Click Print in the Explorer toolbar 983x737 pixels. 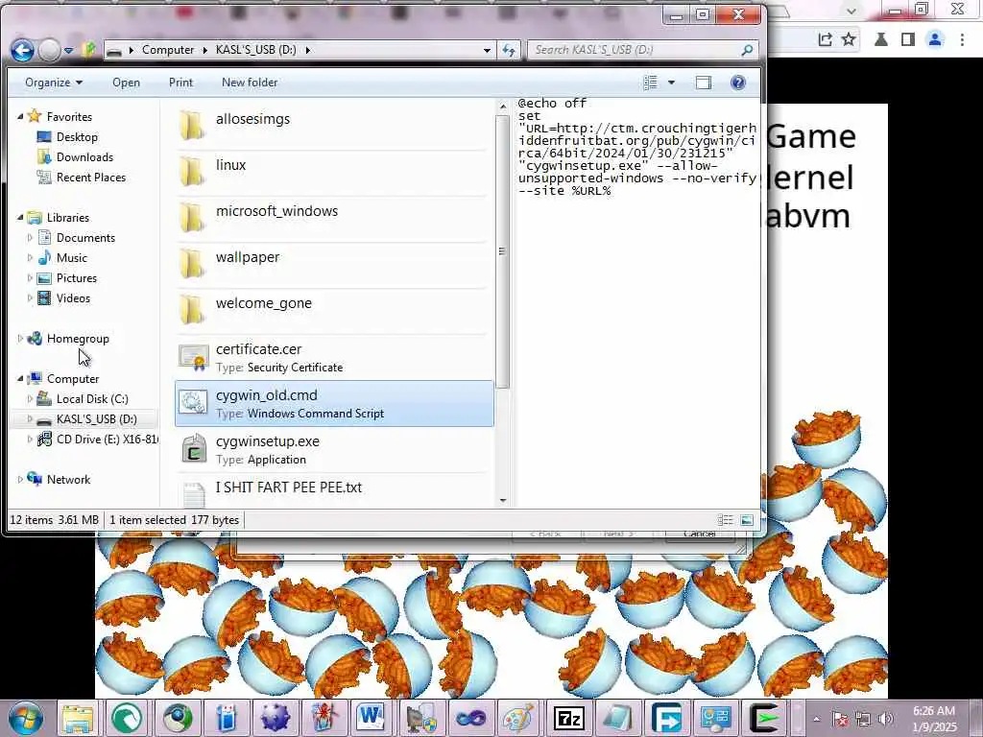coord(181,83)
